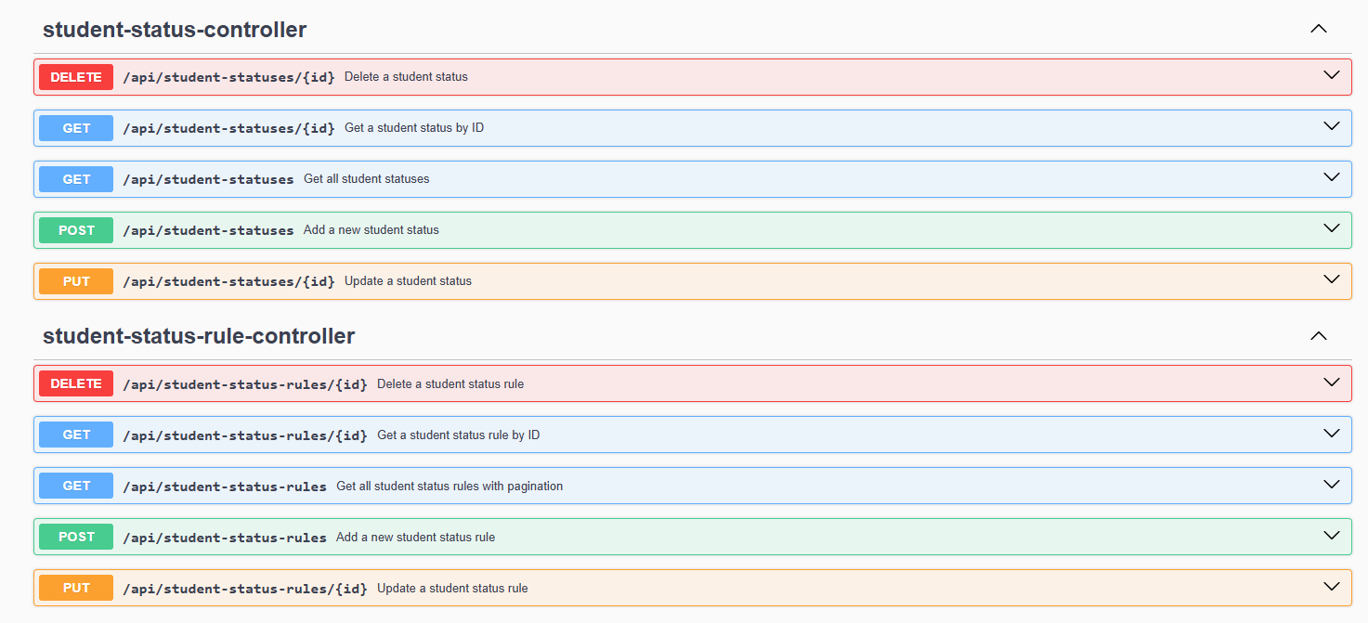1368x623 pixels.
Task: Click GET badge for status rules with pagination
Action: point(76,486)
